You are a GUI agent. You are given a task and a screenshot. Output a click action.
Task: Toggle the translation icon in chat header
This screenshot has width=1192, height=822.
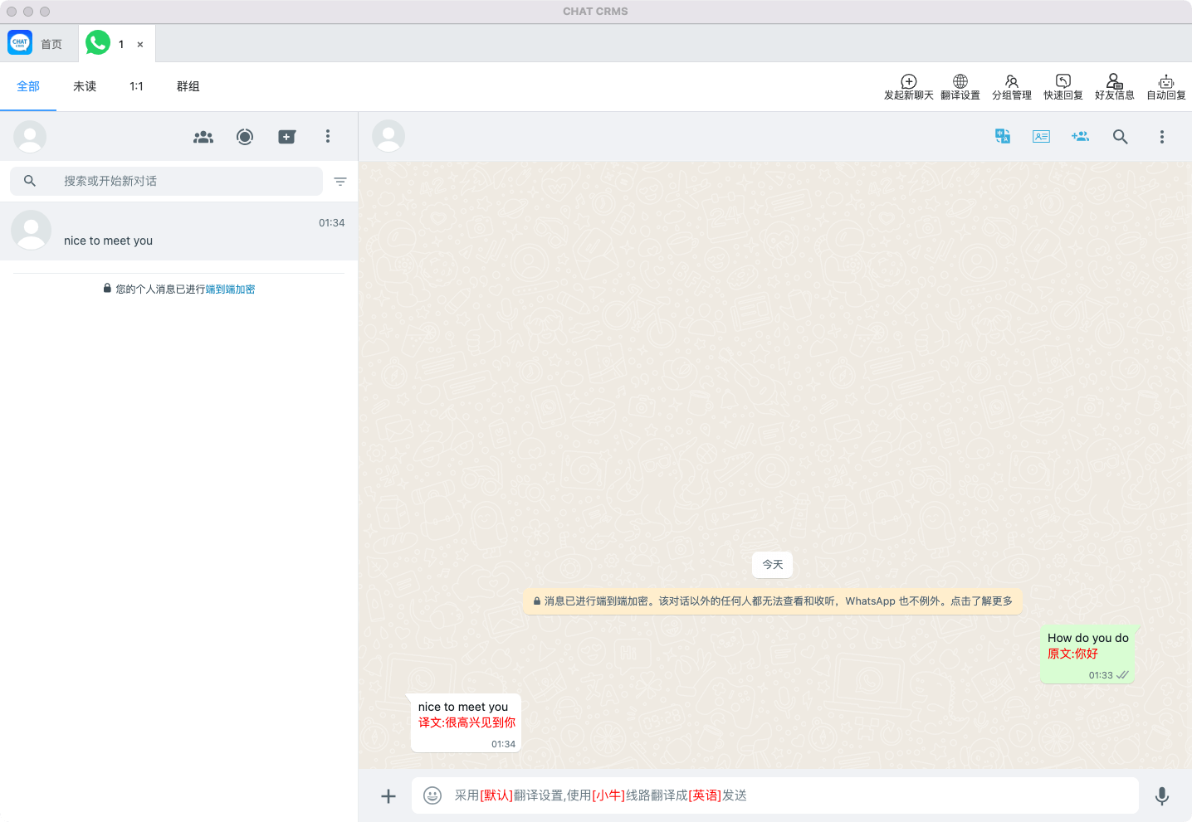(x=1003, y=137)
